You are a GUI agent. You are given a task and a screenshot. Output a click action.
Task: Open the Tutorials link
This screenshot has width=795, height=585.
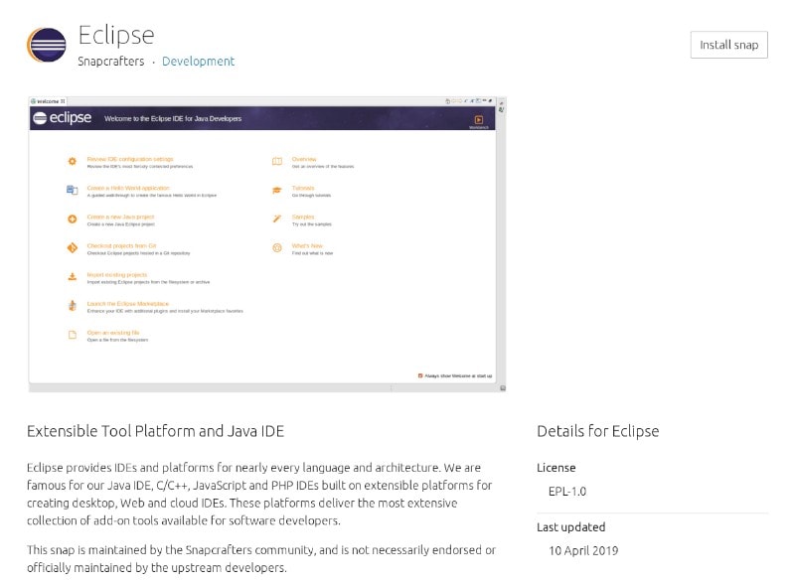(x=303, y=188)
